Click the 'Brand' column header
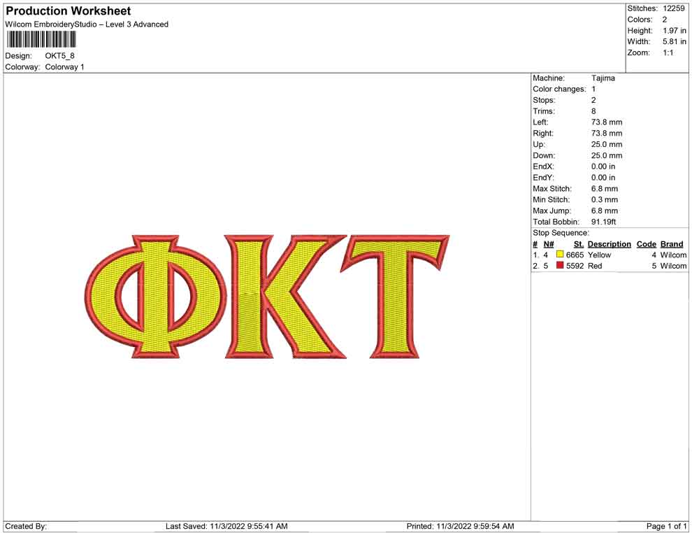 [x=672, y=243]
